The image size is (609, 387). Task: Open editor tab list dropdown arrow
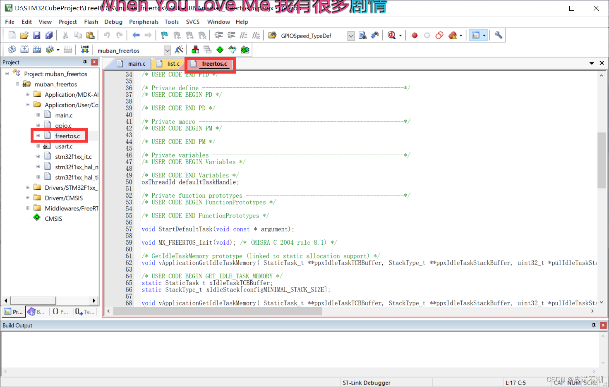592,63
